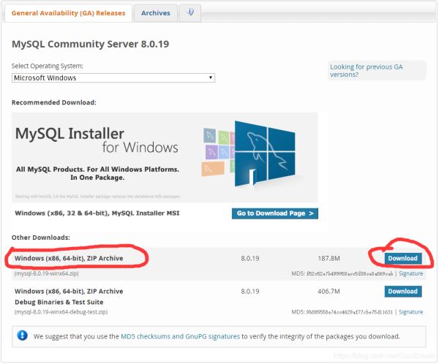Click Windows (x86, 32 & 64-bit), MySQL Installer MSI text
The height and width of the screenshot is (364, 439).
(x=97, y=213)
